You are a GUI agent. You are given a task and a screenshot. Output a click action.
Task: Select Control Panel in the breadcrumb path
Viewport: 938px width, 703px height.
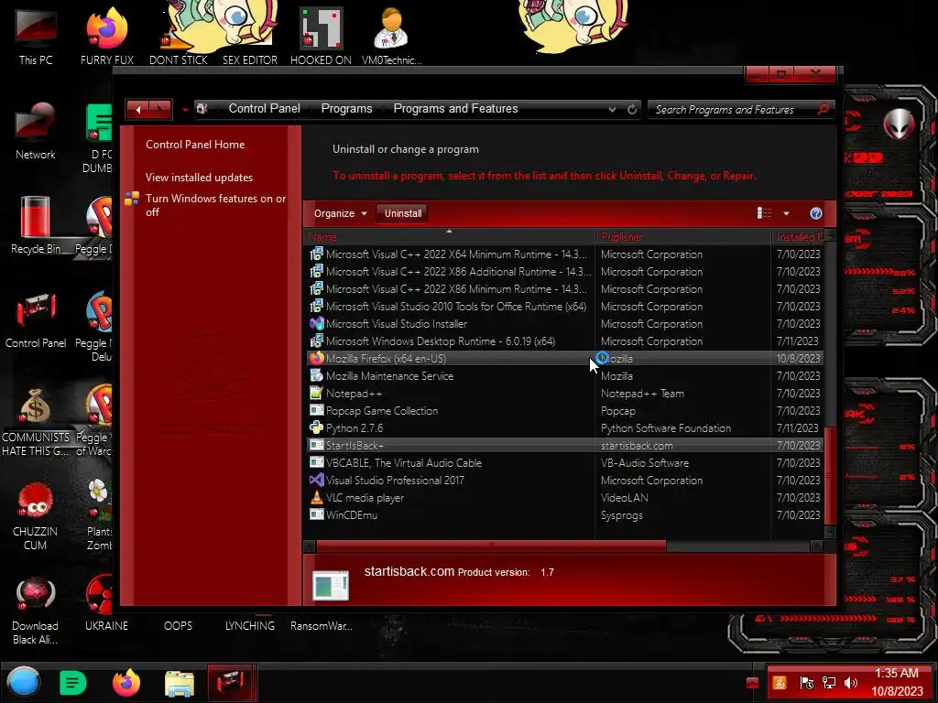click(x=265, y=108)
